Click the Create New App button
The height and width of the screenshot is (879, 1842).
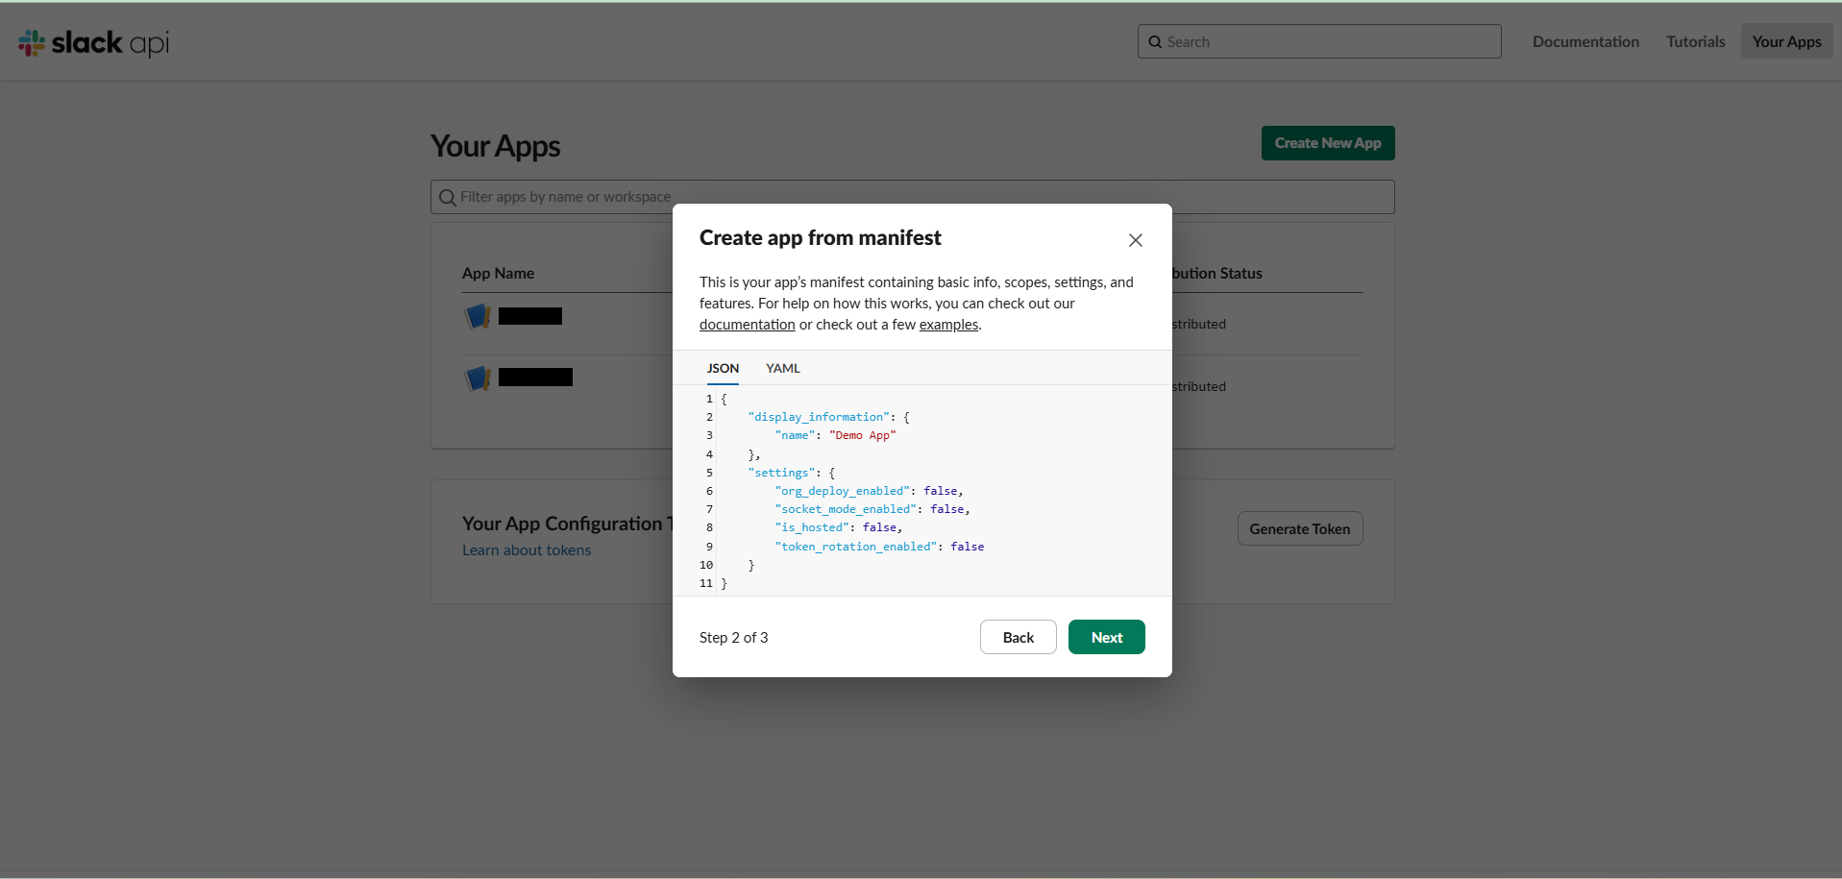coord(1328,143)
